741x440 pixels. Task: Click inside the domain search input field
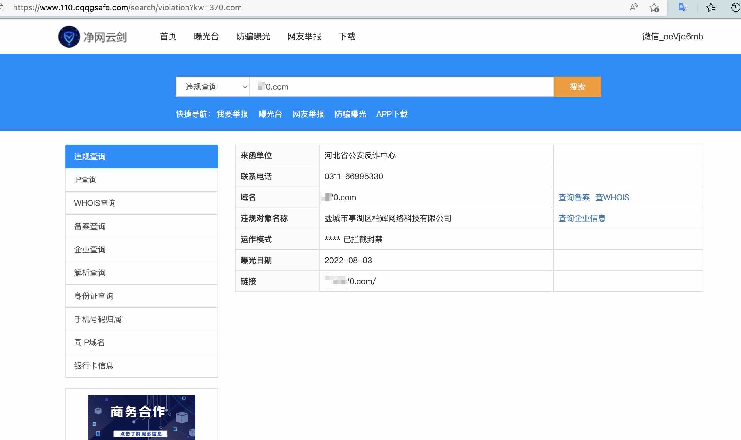(401, 86)
